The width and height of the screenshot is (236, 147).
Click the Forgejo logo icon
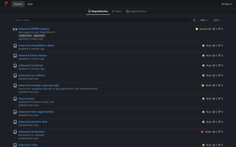pos(6,4)
